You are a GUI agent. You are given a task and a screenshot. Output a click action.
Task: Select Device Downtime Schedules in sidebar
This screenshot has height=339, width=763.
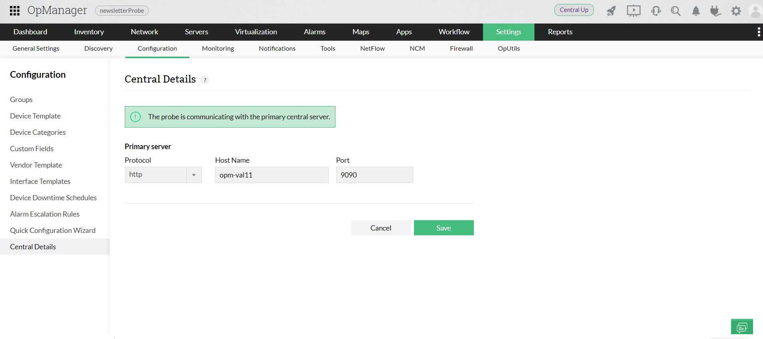[53, 198]
